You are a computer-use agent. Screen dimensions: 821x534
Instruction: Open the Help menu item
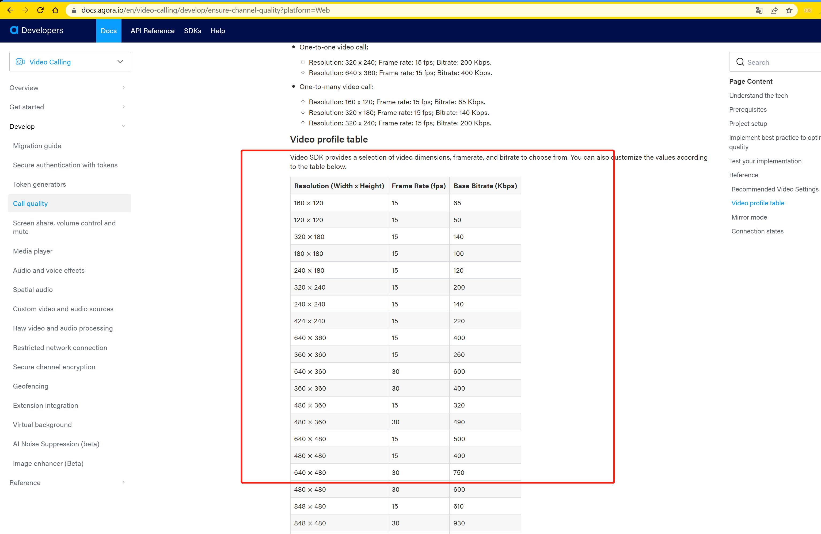tap(218, 31)
